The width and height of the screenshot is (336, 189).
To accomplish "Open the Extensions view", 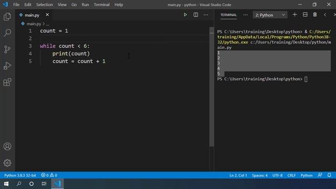I will point(7,82).
